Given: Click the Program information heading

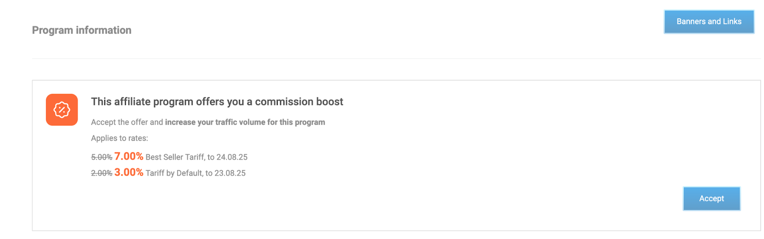Looking at the screenshot, I should (x=82, y=30).
